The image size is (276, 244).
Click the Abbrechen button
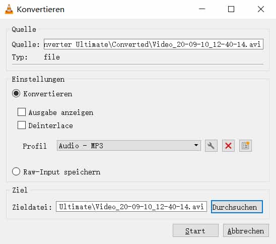point(246,230)
